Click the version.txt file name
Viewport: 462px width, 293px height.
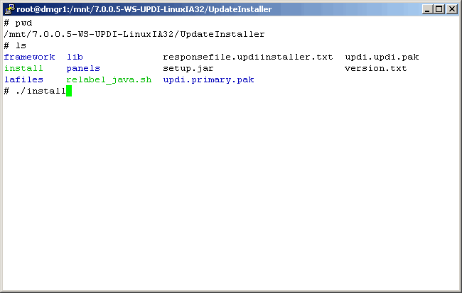[375, 68]
